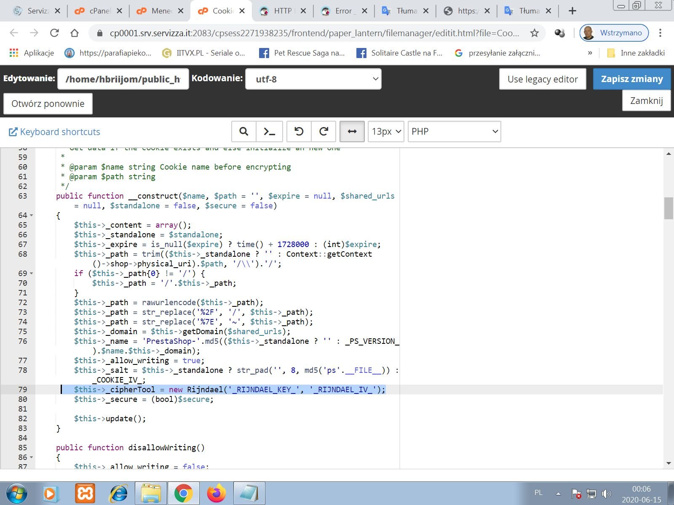Launch XAMPP from the taskbar
The height and width of the screenshot is (505, 674).
pyautogui.click(x=85, y=493)
